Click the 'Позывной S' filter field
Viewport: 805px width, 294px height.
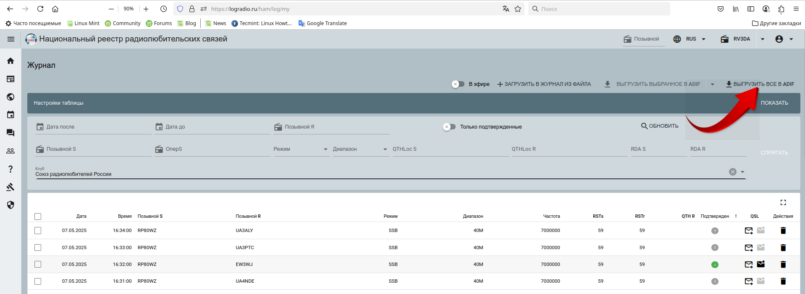tap(93, 149)
